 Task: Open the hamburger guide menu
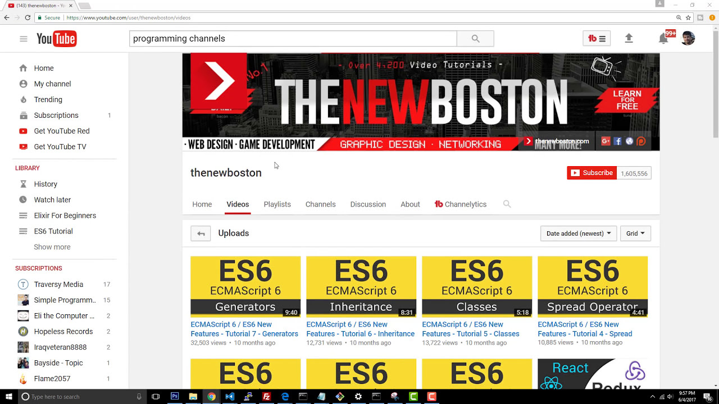coord(23,39)
